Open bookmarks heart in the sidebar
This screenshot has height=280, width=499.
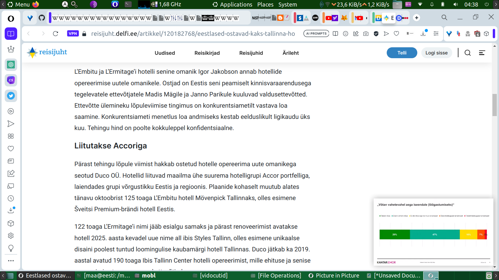click(x=11, y=149)
